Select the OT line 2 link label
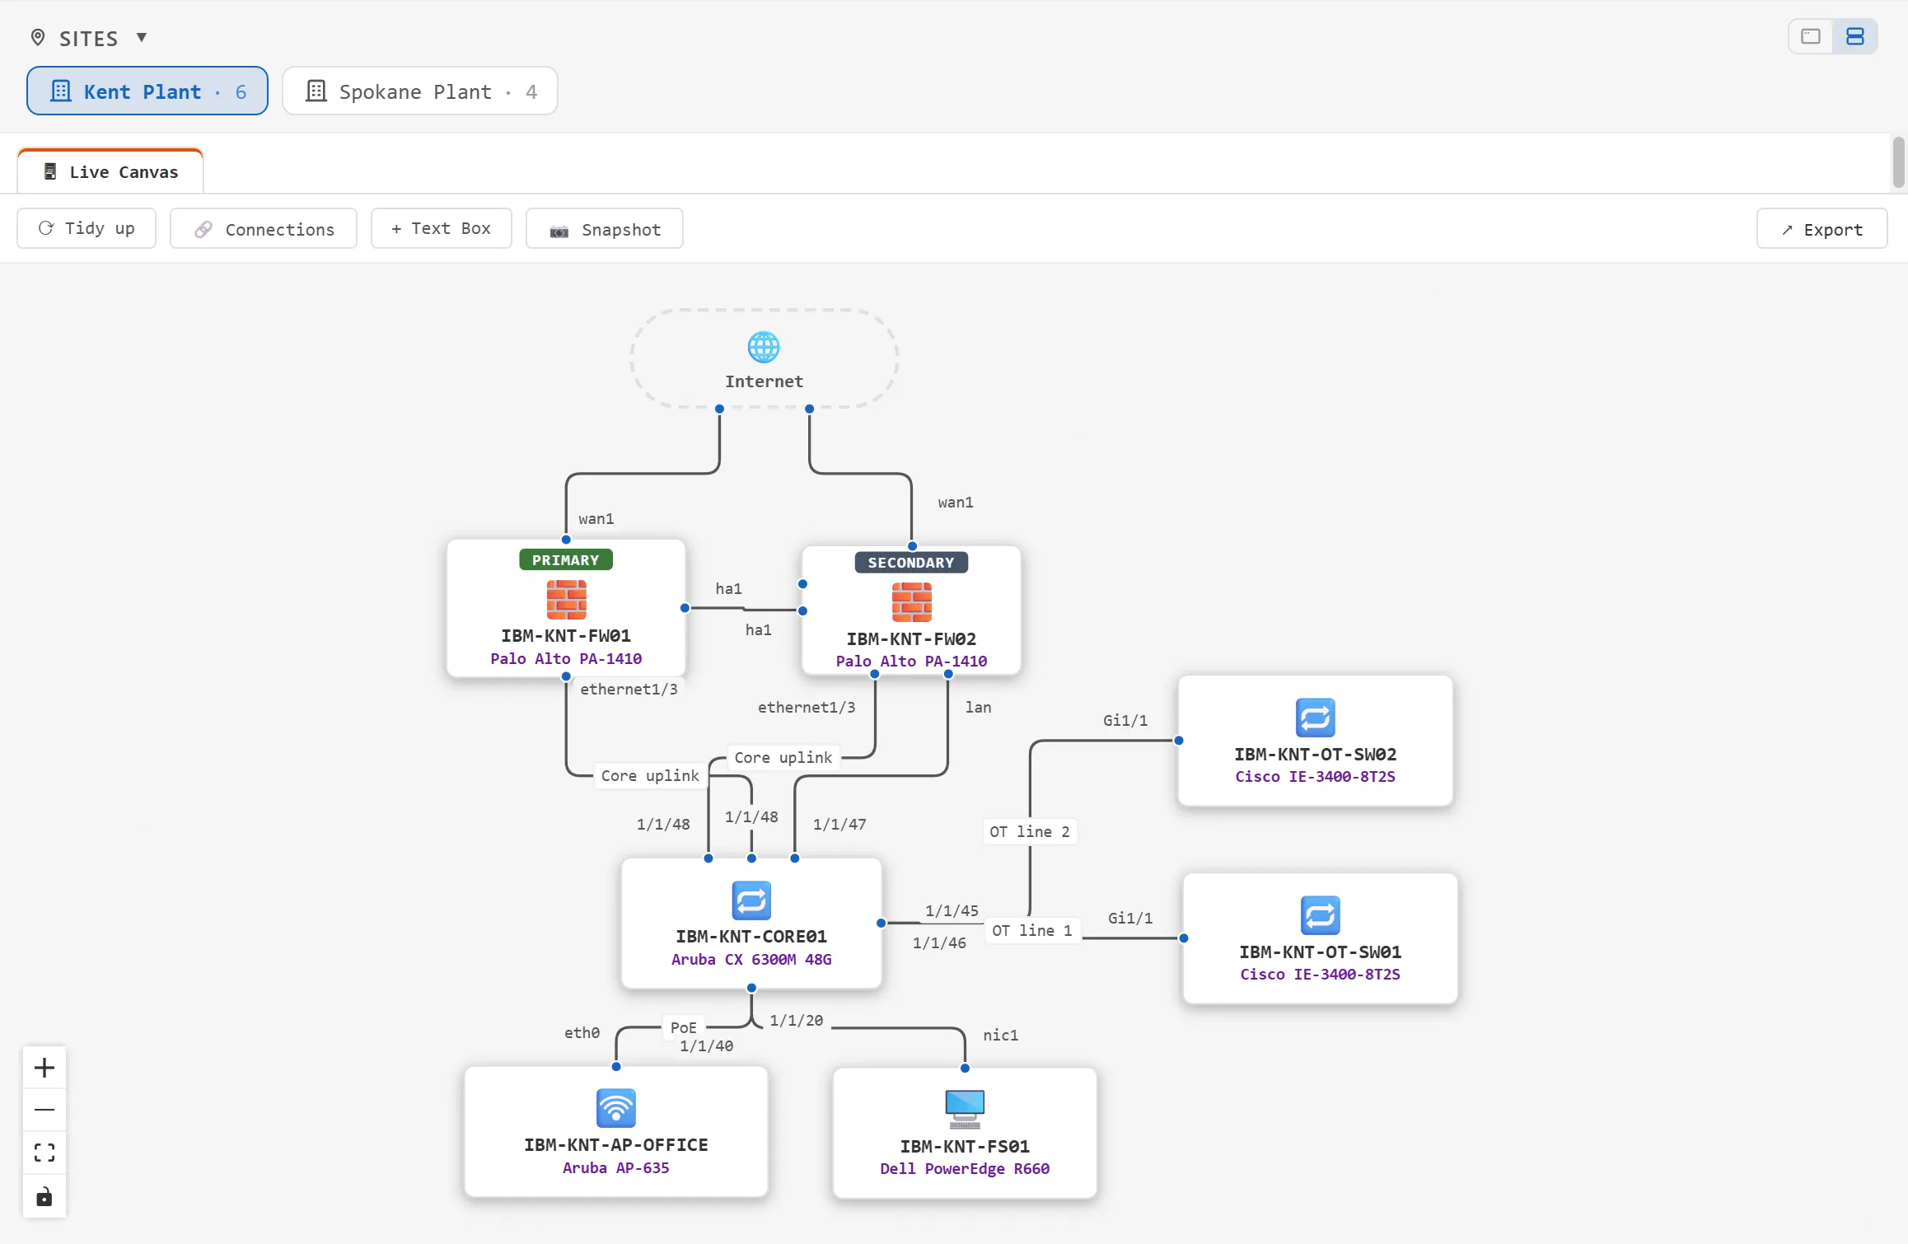1908x1244 pixels. click(1030, 831)
